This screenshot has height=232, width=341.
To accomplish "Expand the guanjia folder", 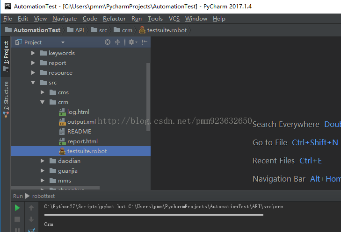I will pyautogui.click(x=43, y=171).
